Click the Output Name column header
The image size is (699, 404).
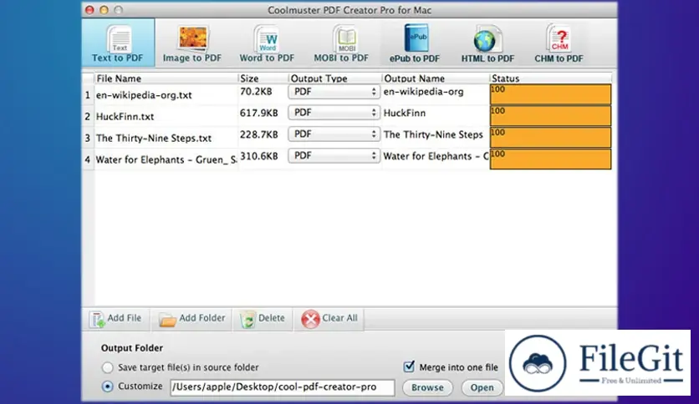click(x=436, y=78)
